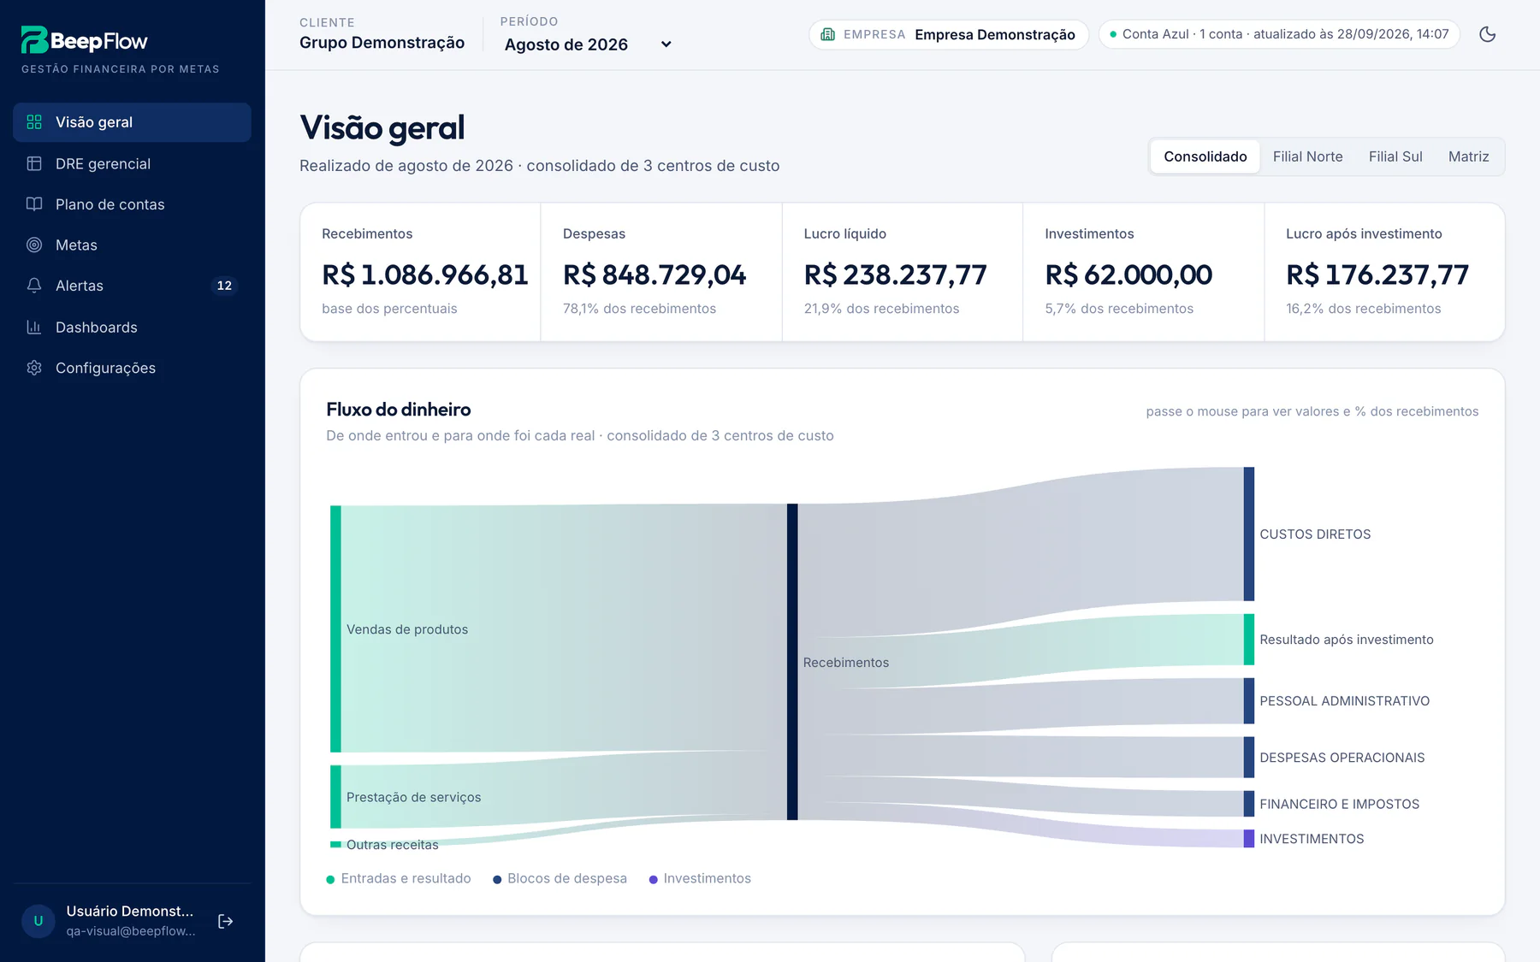Click the Visão geral grid icon

click(34, 122)
